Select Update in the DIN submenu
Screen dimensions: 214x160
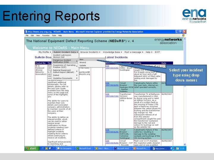(x=92, y=65)
